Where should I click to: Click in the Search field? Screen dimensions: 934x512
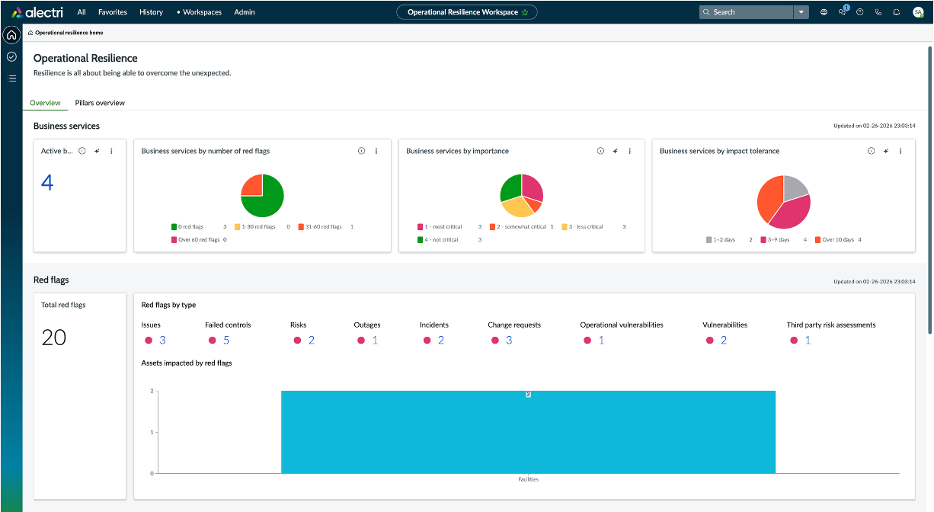[747, 12]
